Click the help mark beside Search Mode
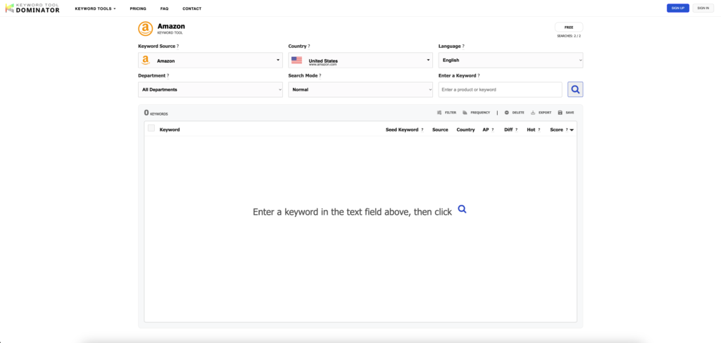The width and height of the screenshot is (721, 343). coord(320,76)
